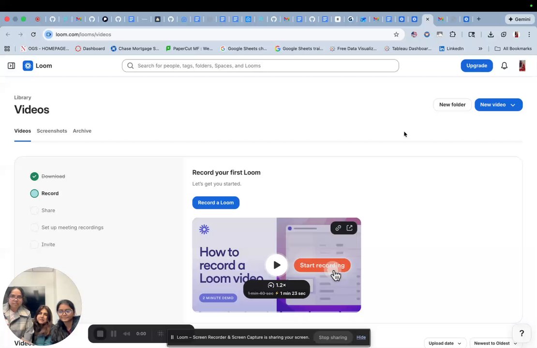
Task: Switch to the Videos tab
Action: point(23,130)
